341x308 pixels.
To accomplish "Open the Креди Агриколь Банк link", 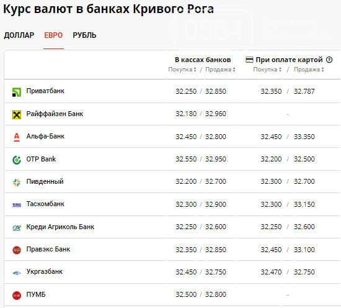I will coord(60,227).
